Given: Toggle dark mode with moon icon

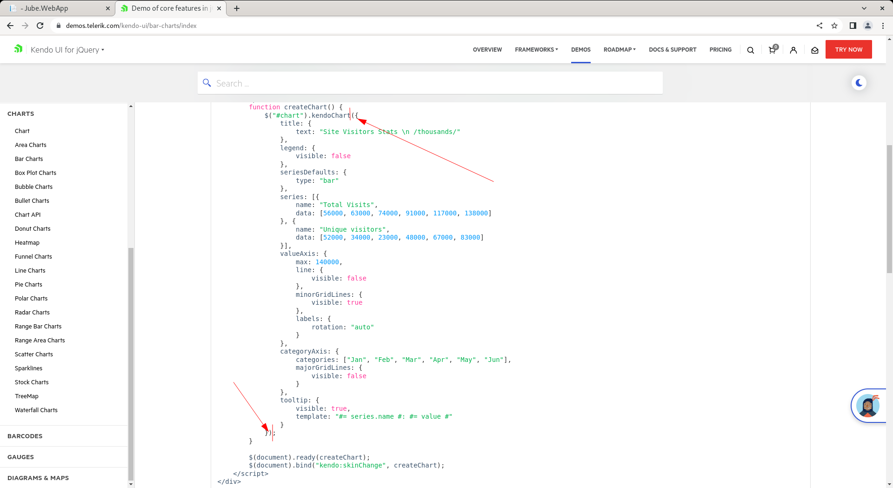Looking at the screenshot, I should coord(859,83).
